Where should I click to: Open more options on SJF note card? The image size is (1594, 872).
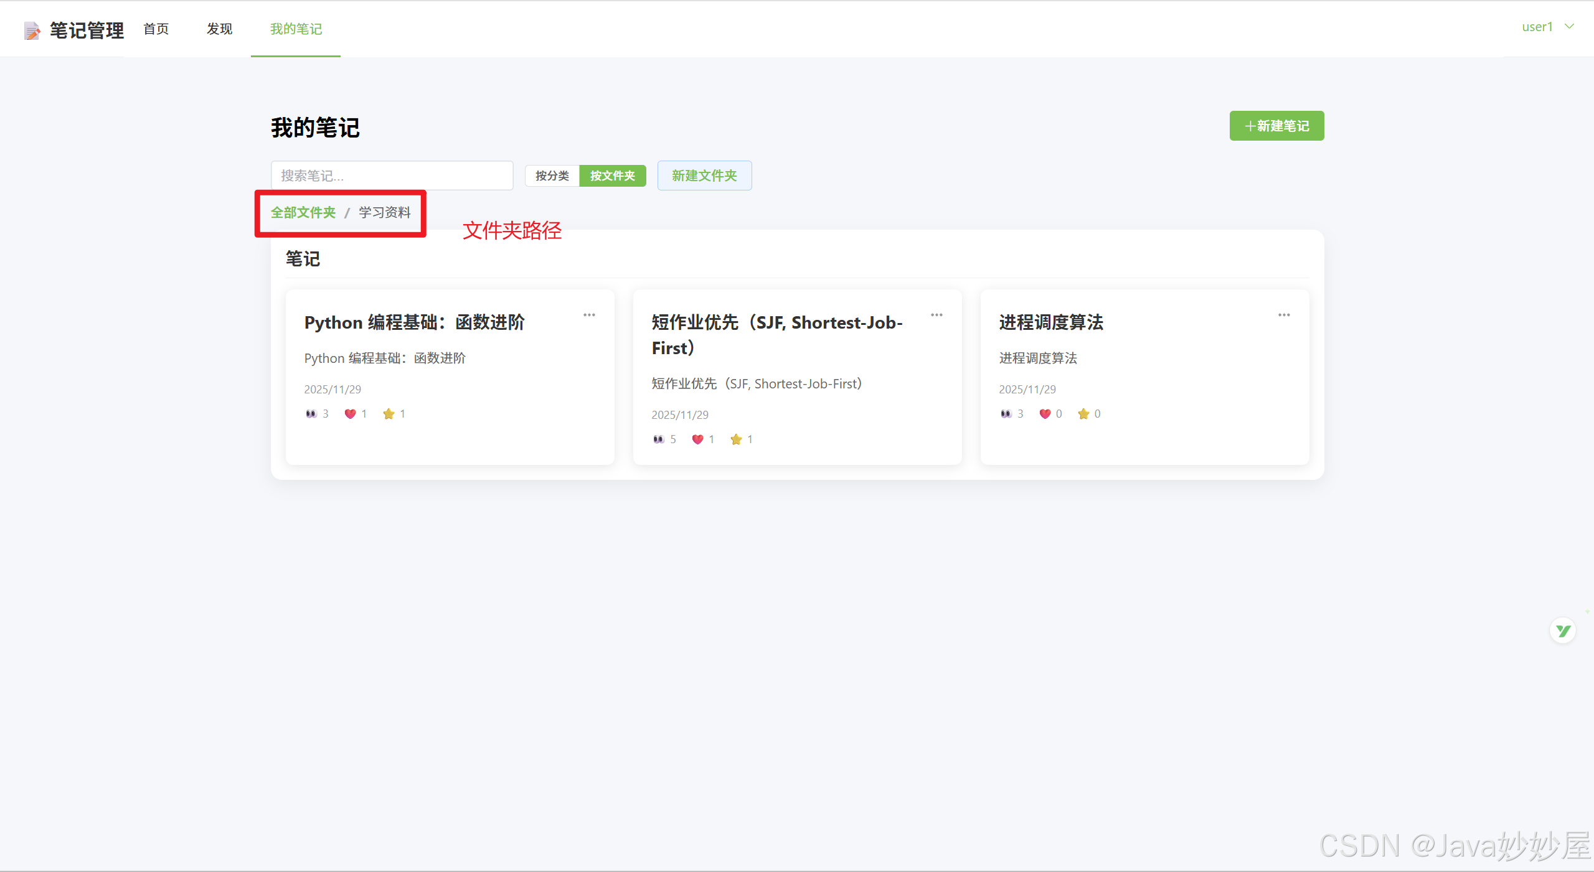pyautogui.click(x=936, y=315)
